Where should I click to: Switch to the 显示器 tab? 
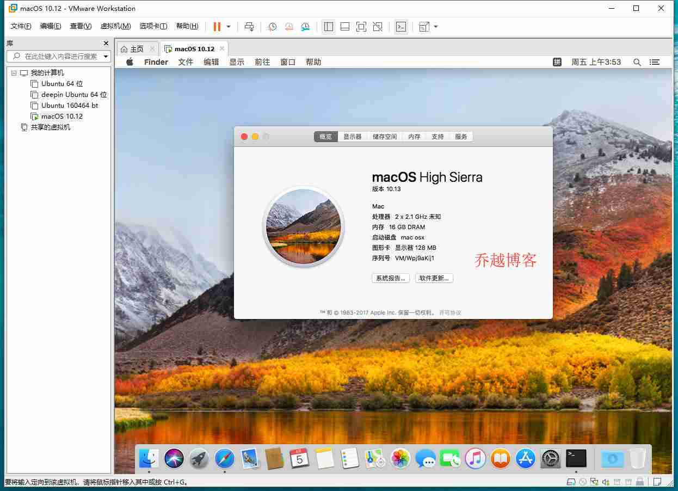coord(353,137)
